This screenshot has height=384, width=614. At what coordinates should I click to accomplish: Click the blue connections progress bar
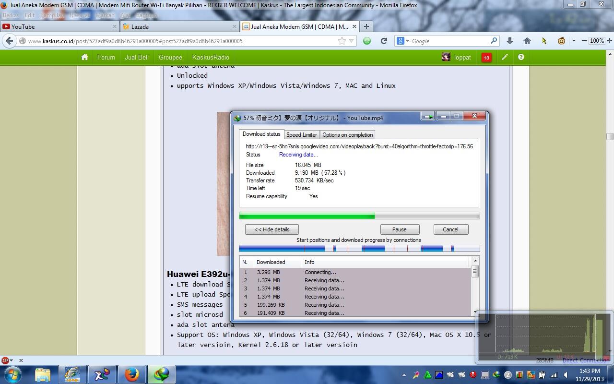coord(359,248)
